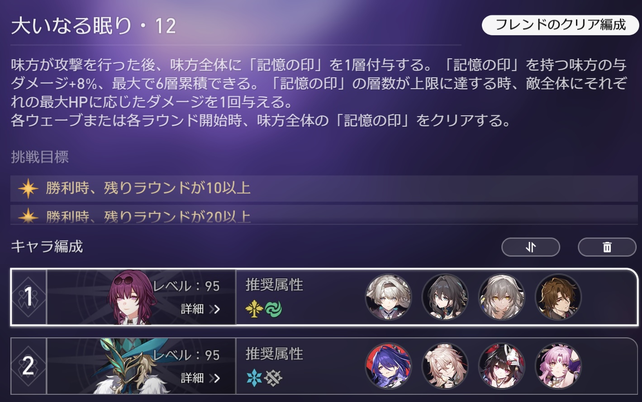Open 詳細 for the team 2 boss
642x402 pixels.
pyautogui.click(x=200, y=378)
